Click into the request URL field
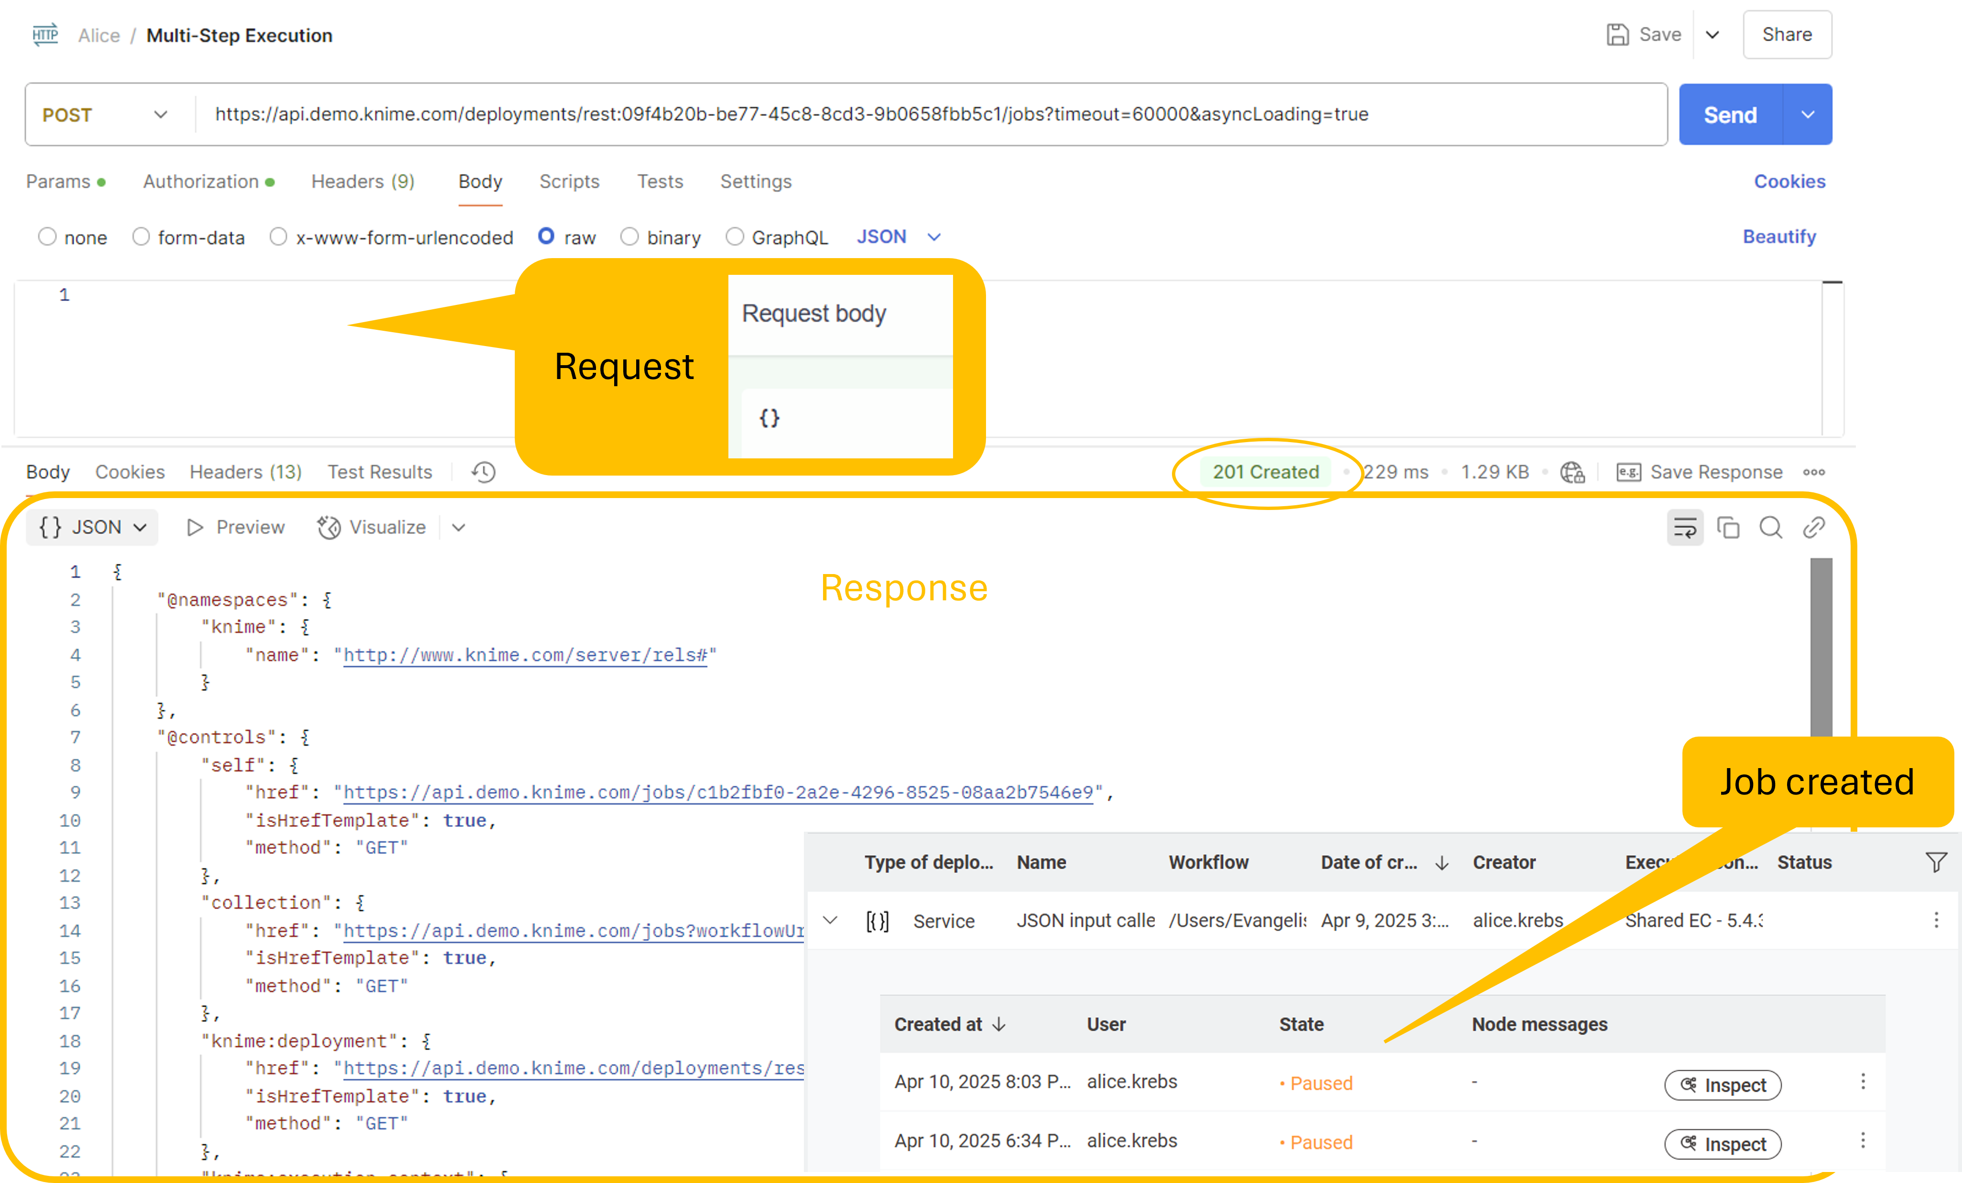The width and height of the screenshot is (1962, 1183). tap(931, 115)
